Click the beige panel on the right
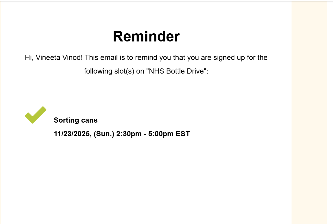 tap(309, 112)
